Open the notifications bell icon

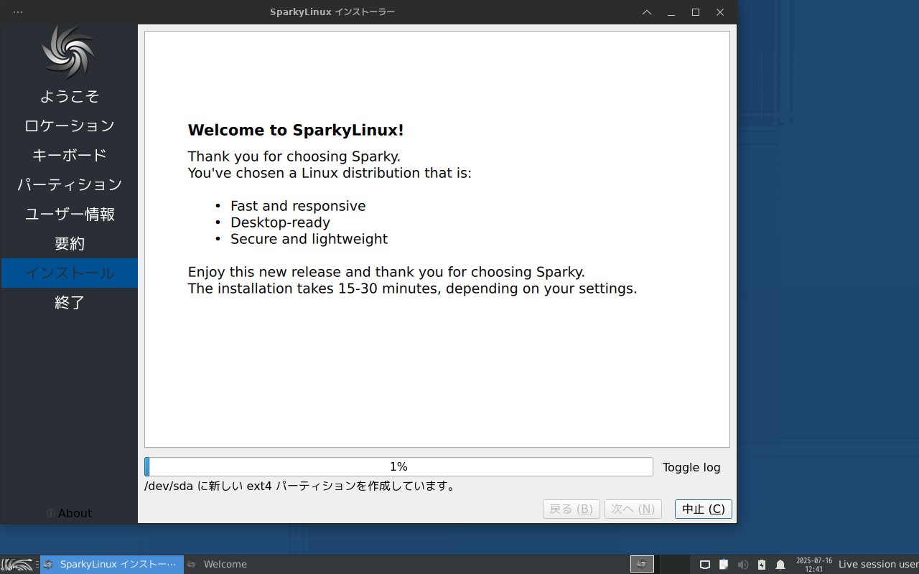780,565
